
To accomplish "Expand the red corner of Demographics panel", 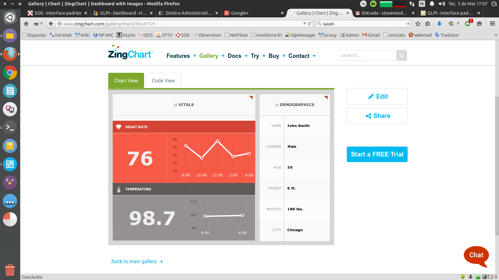I will tap(326, 97).
